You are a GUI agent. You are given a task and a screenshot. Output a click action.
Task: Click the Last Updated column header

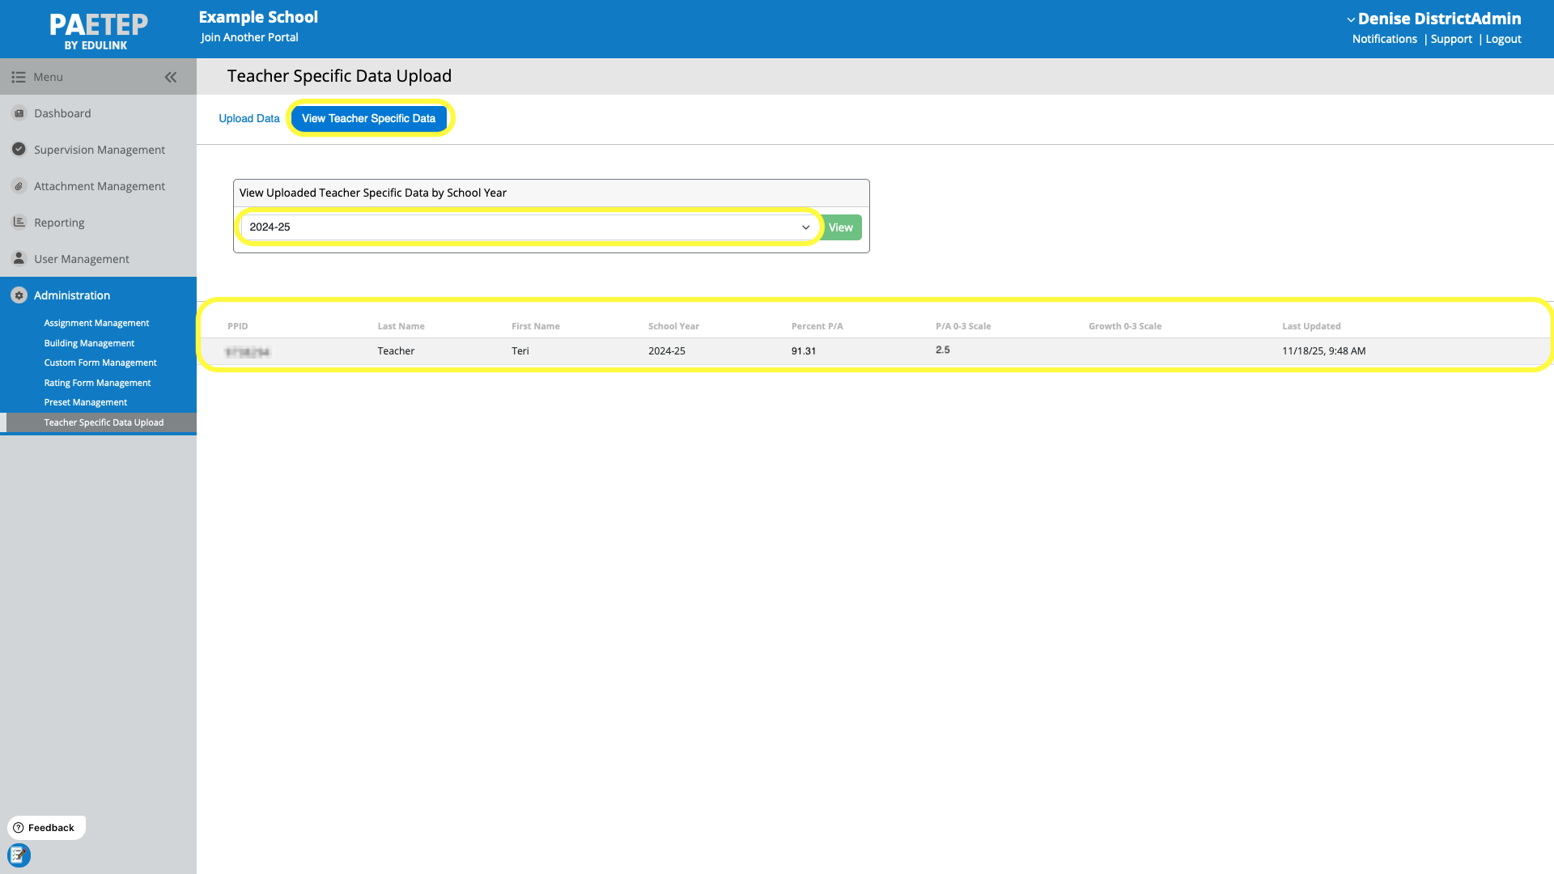[x=1311, y=326]
